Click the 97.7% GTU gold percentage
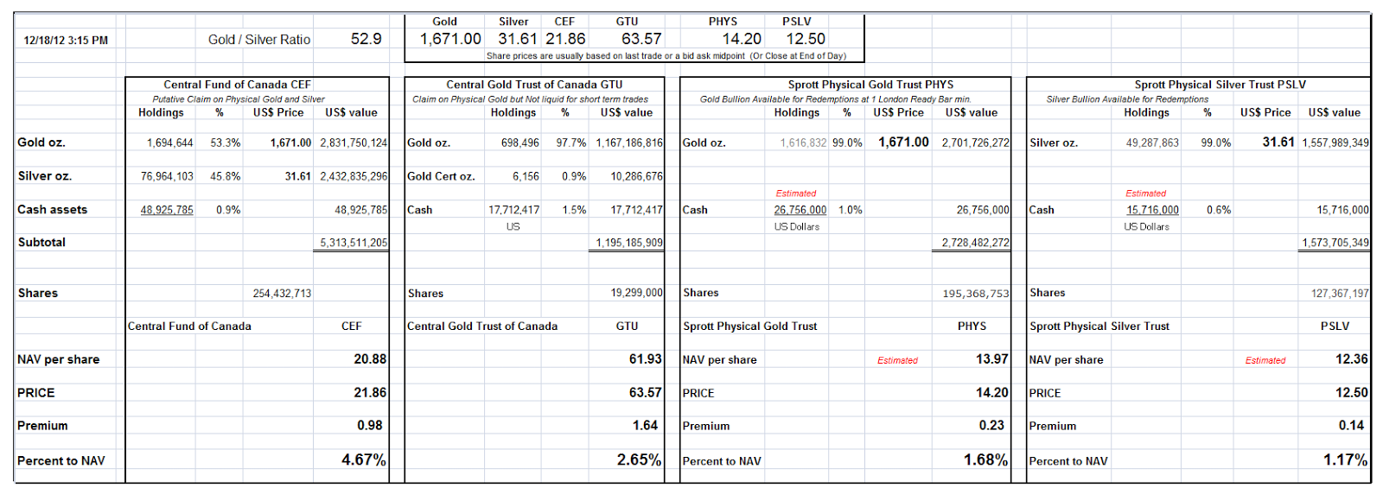 pyautogui.click(x=571, y=143)
